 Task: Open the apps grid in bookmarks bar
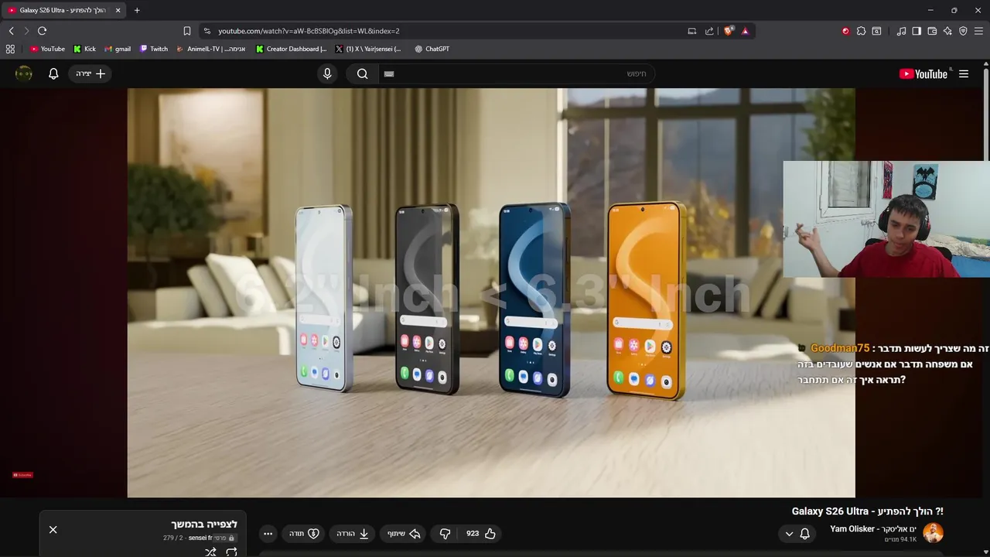pyautogui.click(x=10, y=49)
